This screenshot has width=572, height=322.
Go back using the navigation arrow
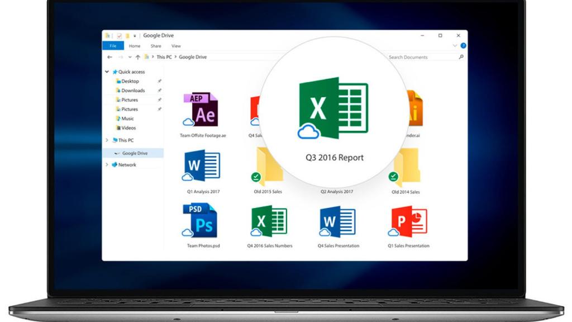pos(109,56)
